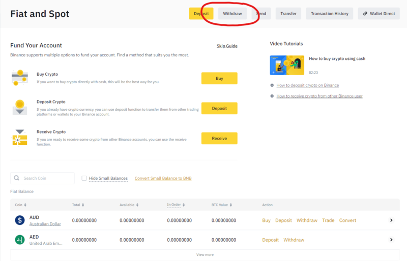Click the Search Coin input field
Image resolution: width=407 pixels, height=261 pixels.
coord(42,178)
